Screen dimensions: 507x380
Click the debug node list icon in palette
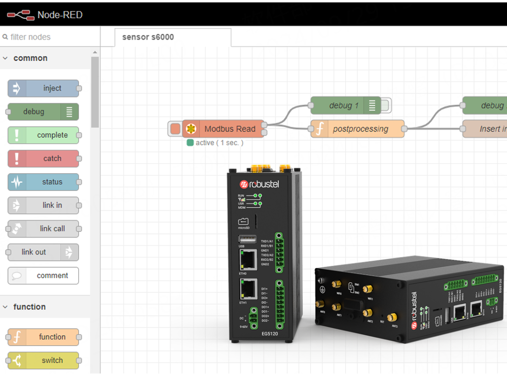(x=69, y=112)
